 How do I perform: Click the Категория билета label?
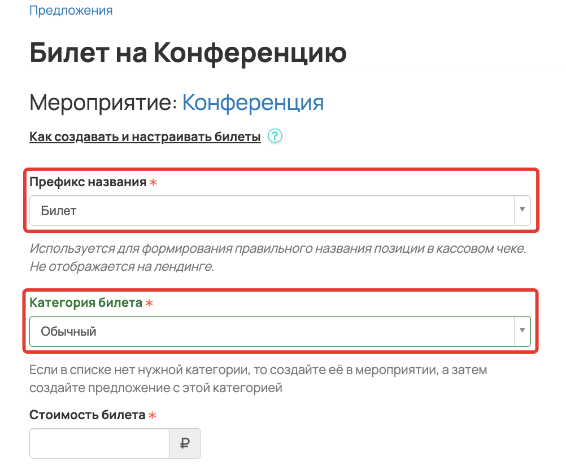[86, 302]
